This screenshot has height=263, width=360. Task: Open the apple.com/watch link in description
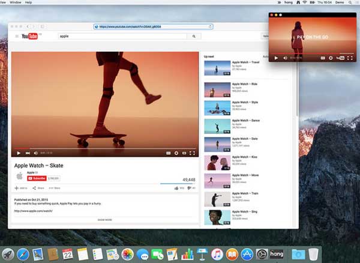point(33,211)
